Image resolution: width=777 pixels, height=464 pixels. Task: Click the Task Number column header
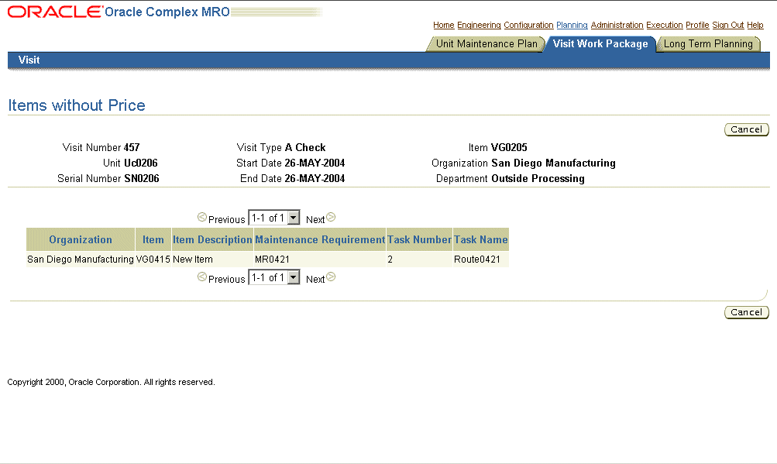tap(419, 239)
